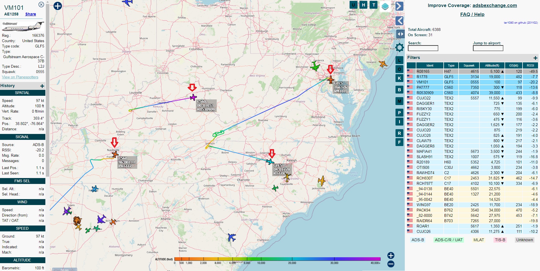Select the CUJO22 row in table
This screenshot has height=271, width=540.
(472, 98)
